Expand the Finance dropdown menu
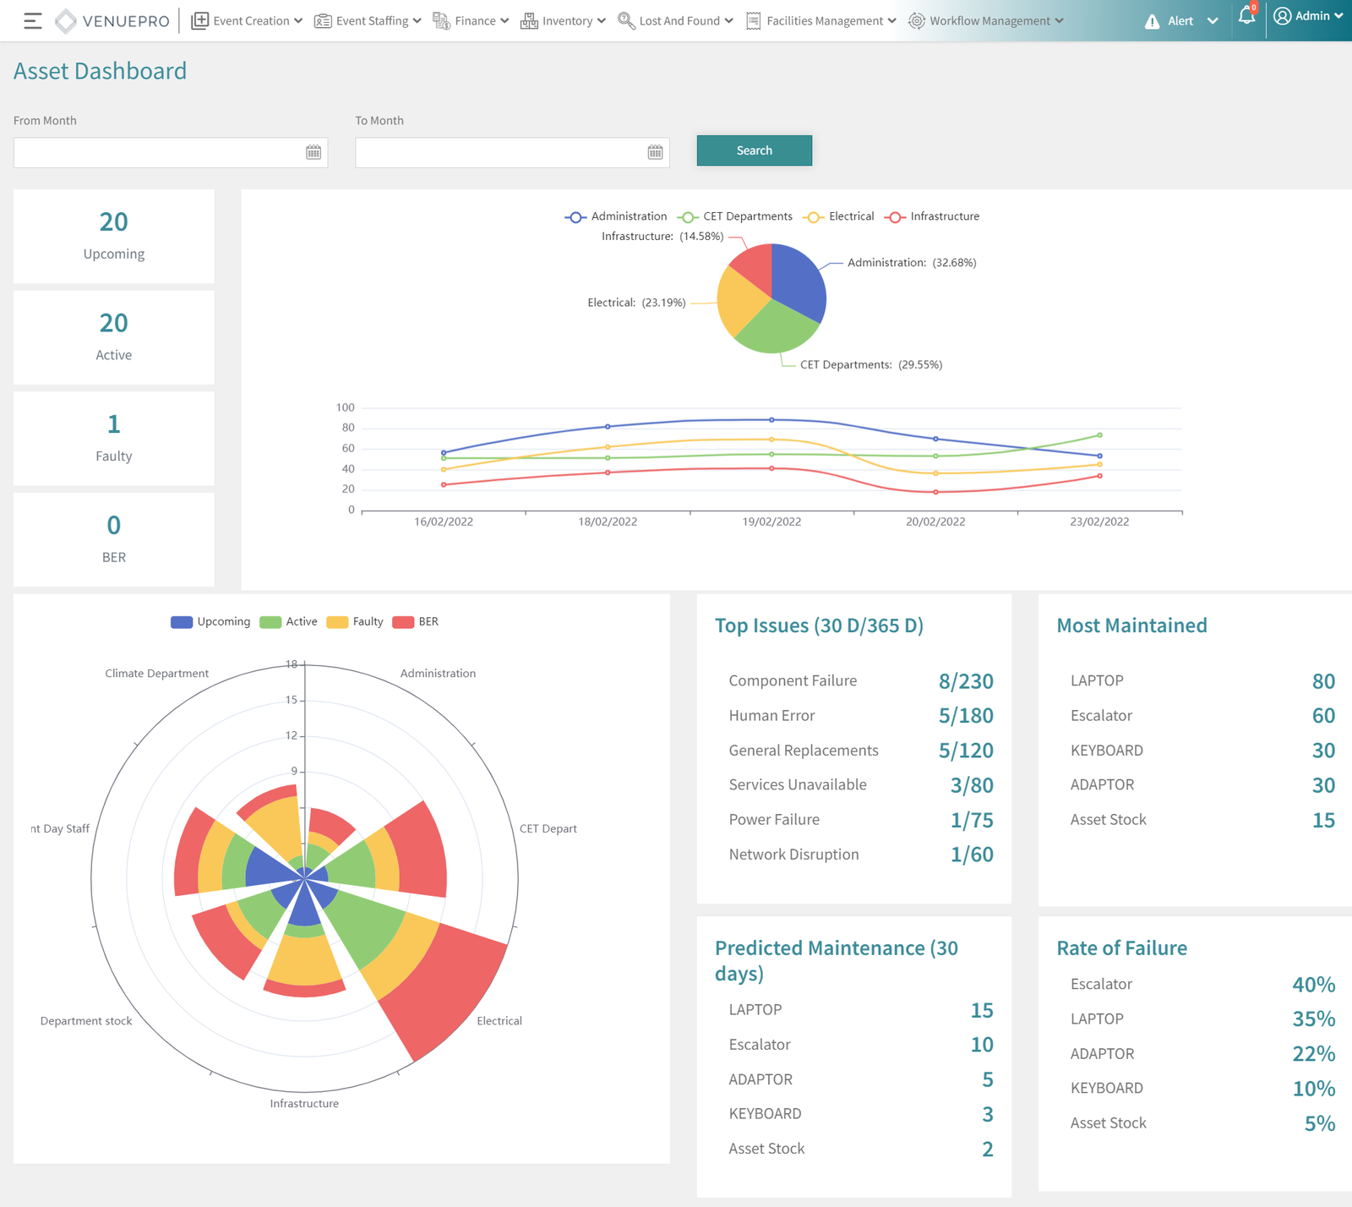The width and height of the screenshot is (1352, 1207). (x=472, y=21)
